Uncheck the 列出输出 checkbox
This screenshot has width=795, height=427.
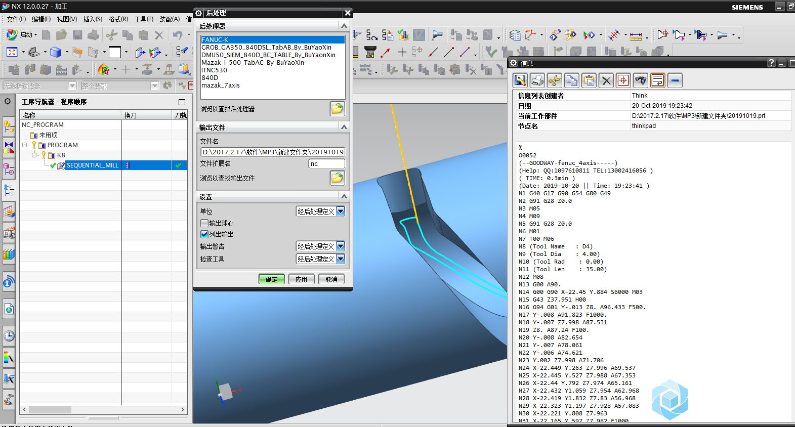click(x=204, y=234)
